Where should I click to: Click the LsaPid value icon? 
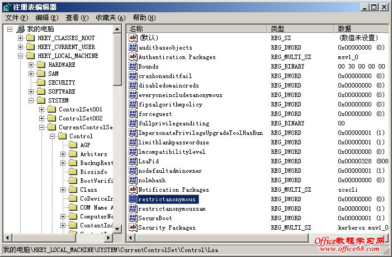point(133,161)
